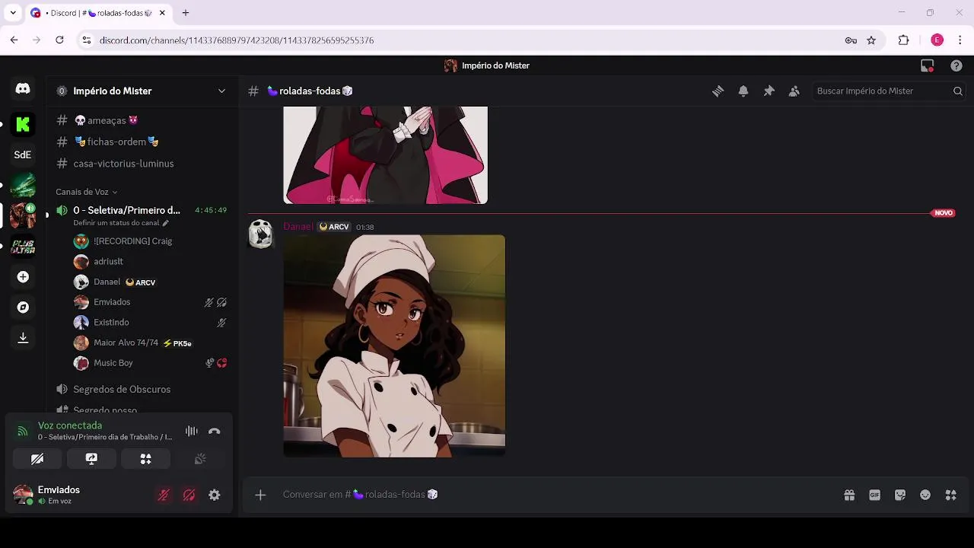The image size is (974, 548).
Task: Open Chrome tab search dropdown arrow
Action: coord(13,13)
